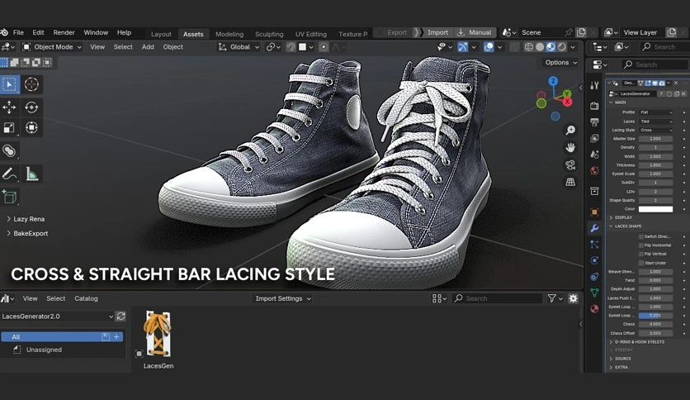This screenshot has height=400, width=690.
Task: Switch to rendered viewport shading
Action: point(562,47)
